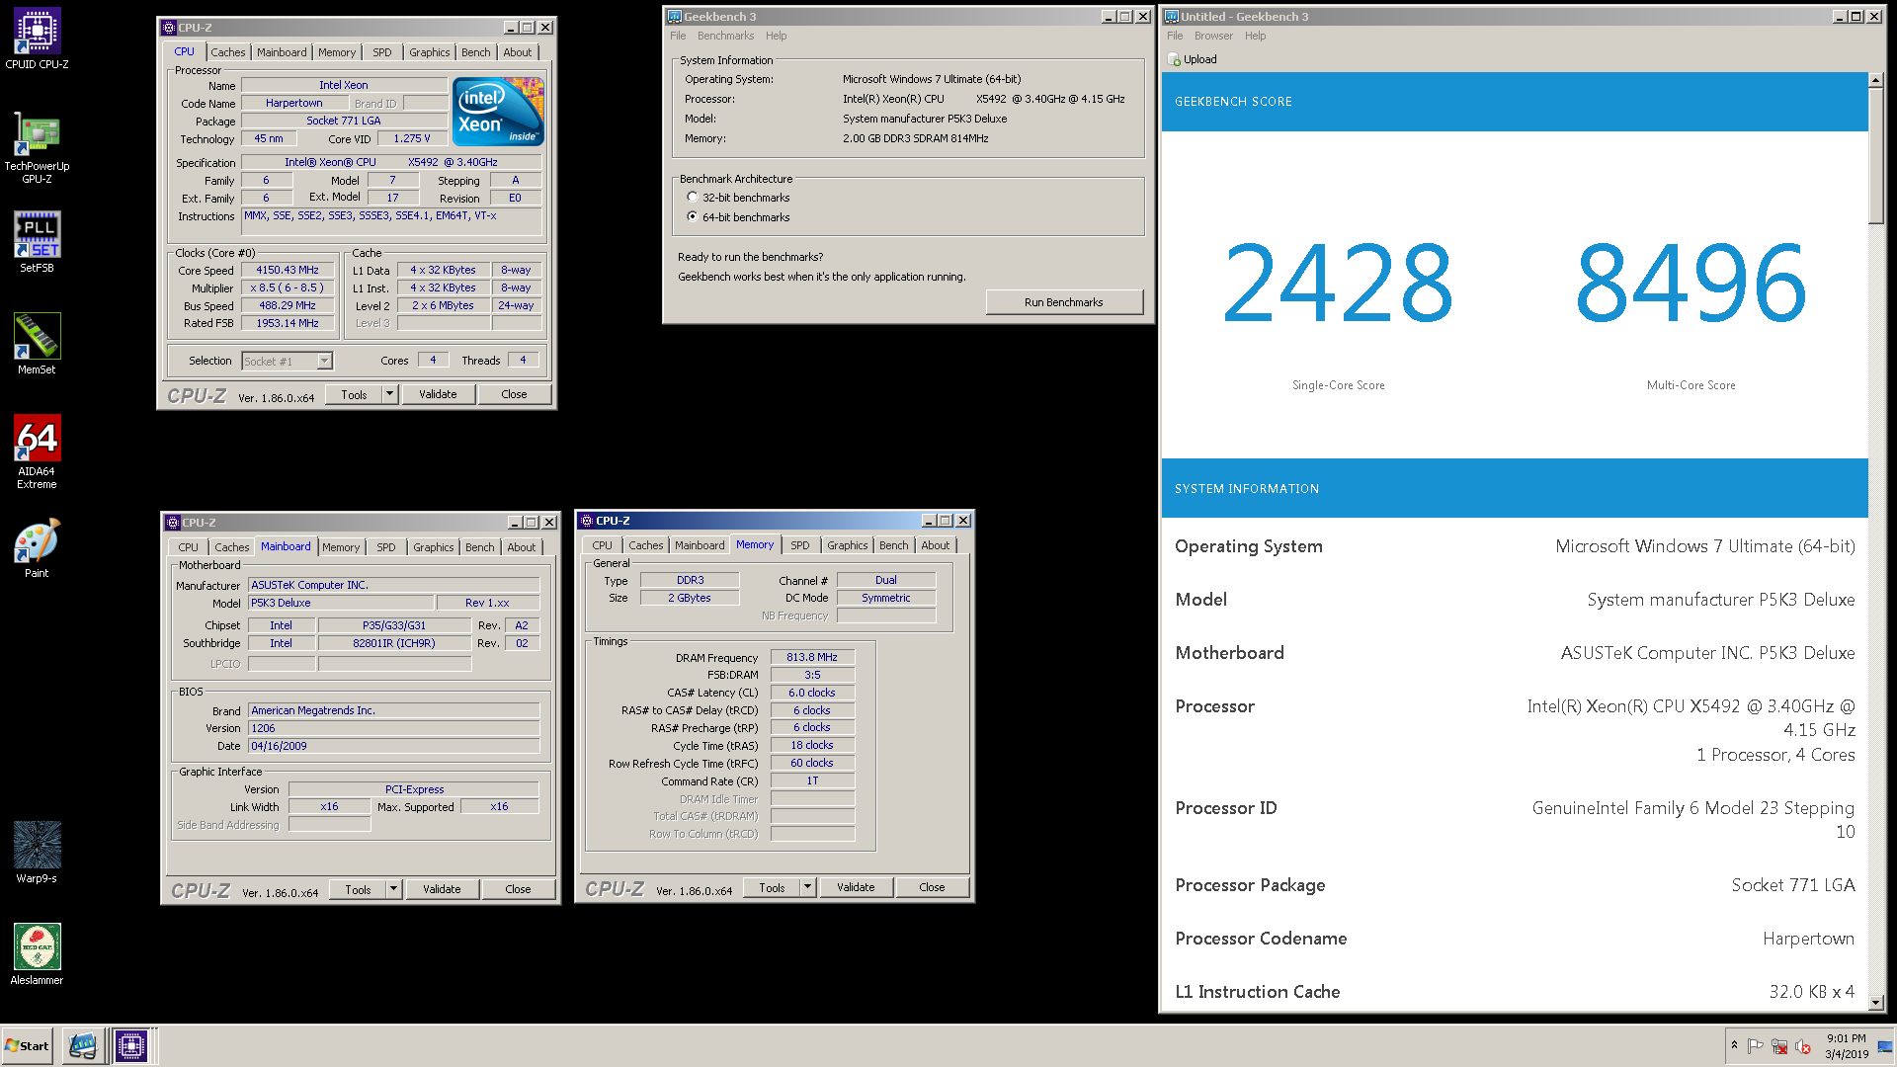Switch to CPU tab in Memory CPU-Z window
The image size is (1897, 1067).
[603, 545]
